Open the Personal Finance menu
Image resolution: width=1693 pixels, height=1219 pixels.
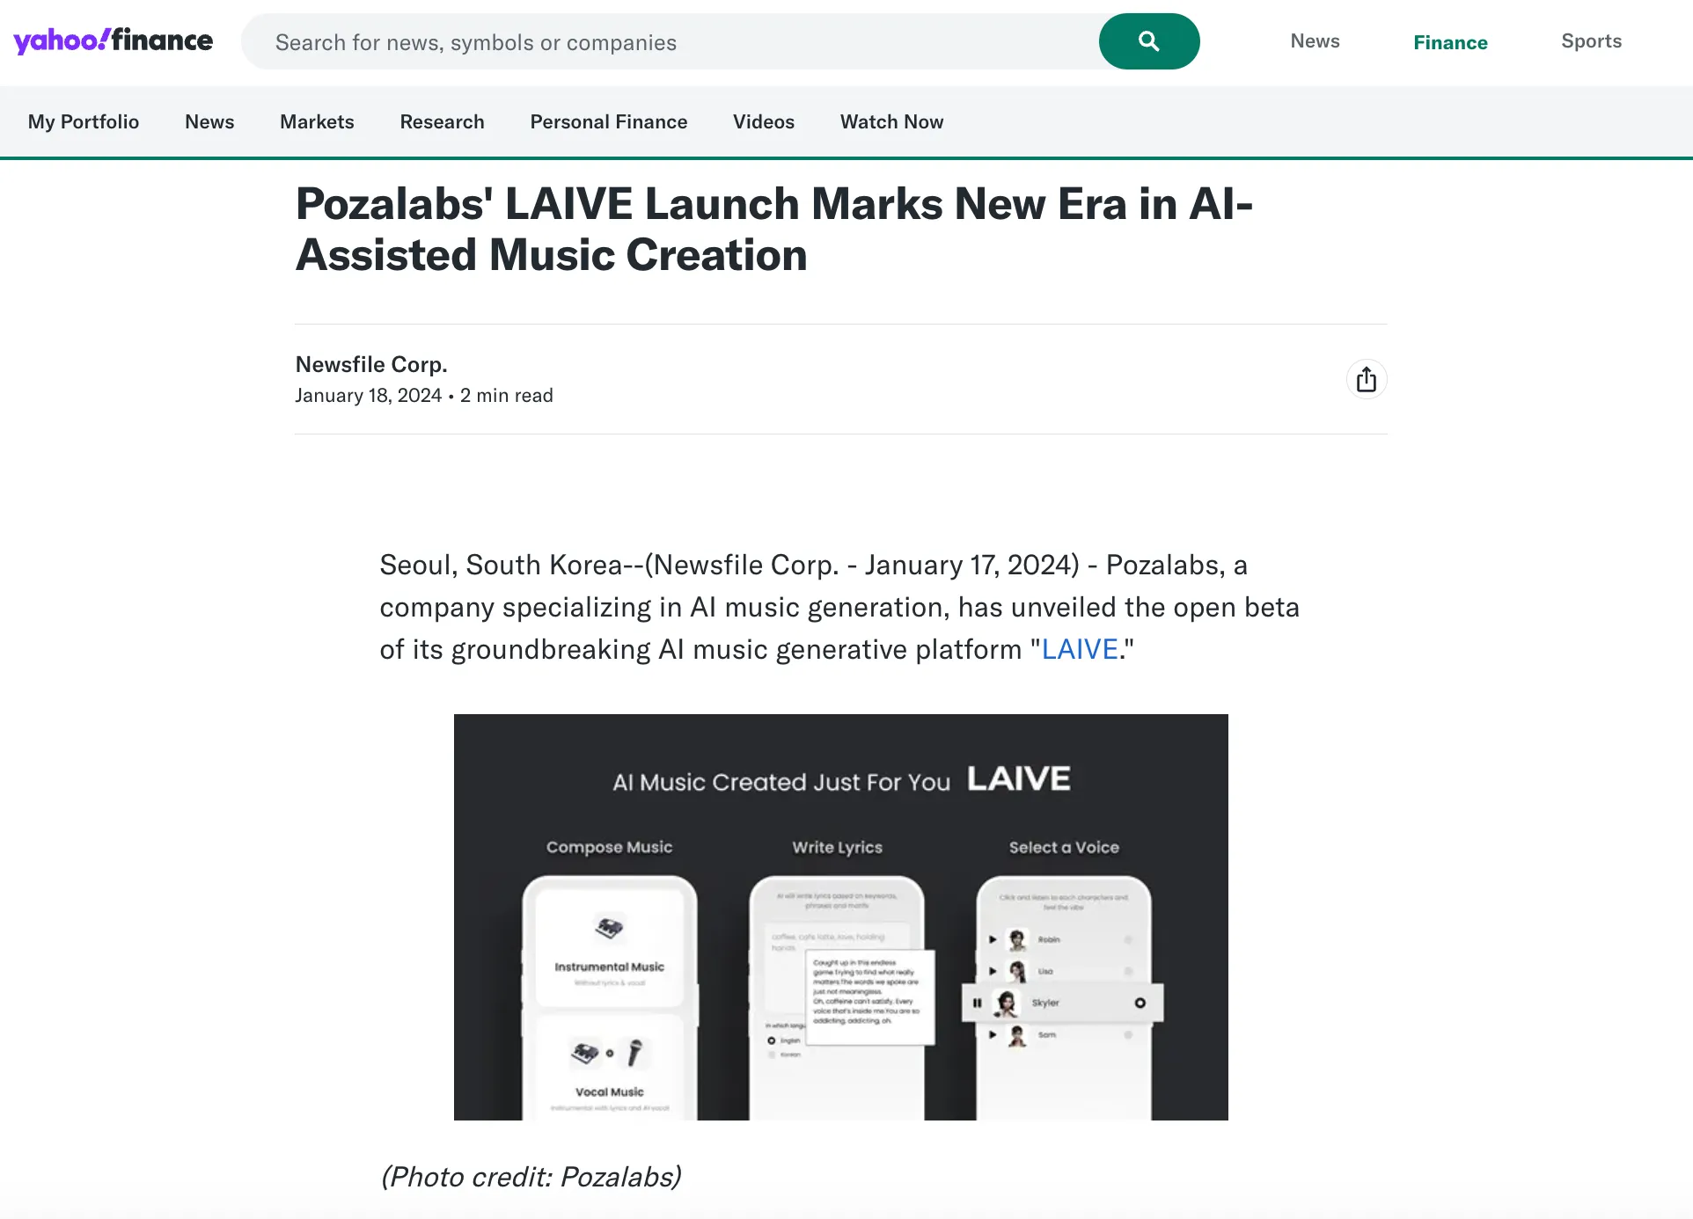coord(609,122)
